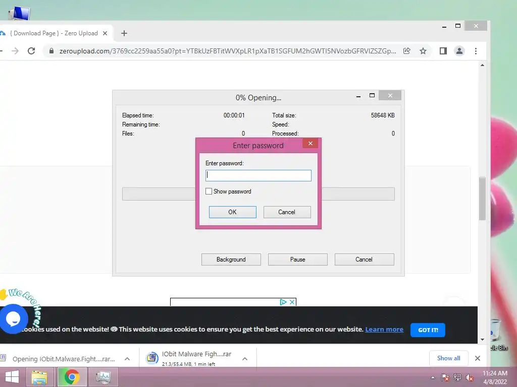Open a new browser tab
517x387 pixels.
(x=124, y=33)
